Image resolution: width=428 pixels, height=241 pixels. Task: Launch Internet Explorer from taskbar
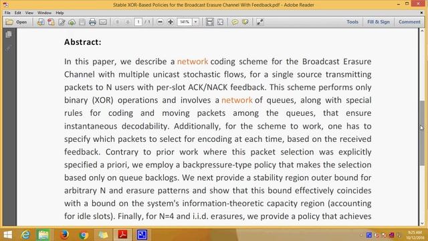[x=25, y=235]
